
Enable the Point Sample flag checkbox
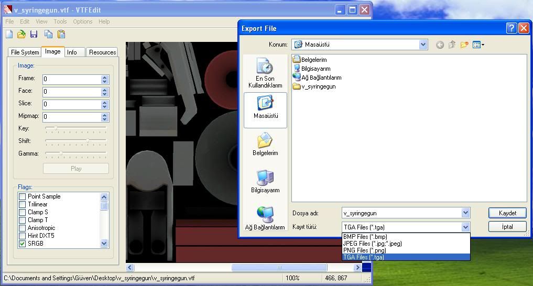click(23, 196)
